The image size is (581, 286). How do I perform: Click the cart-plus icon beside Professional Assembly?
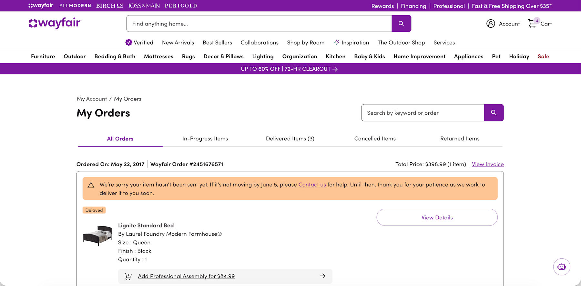click(128, 276)
